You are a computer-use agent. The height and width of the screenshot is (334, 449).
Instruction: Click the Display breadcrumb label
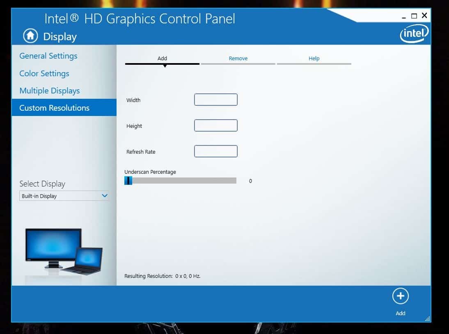pos(60,36)
